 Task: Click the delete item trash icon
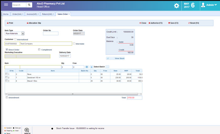(x=91, y=67)
